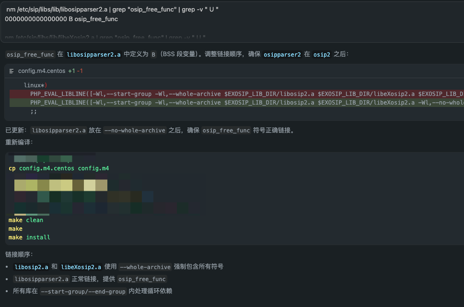Click the red removed PHP_EVAL_LIBLINE diff line
The width and height of the screenshot is (464, 307).
240,94
